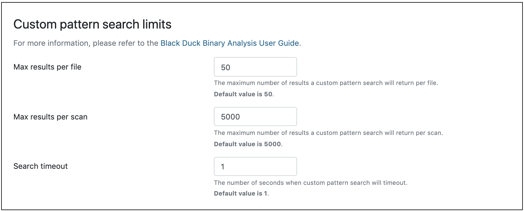This screenshot has height=211, width=524.
Task: Select the Search timeout input field
Action: coord(255,166)
